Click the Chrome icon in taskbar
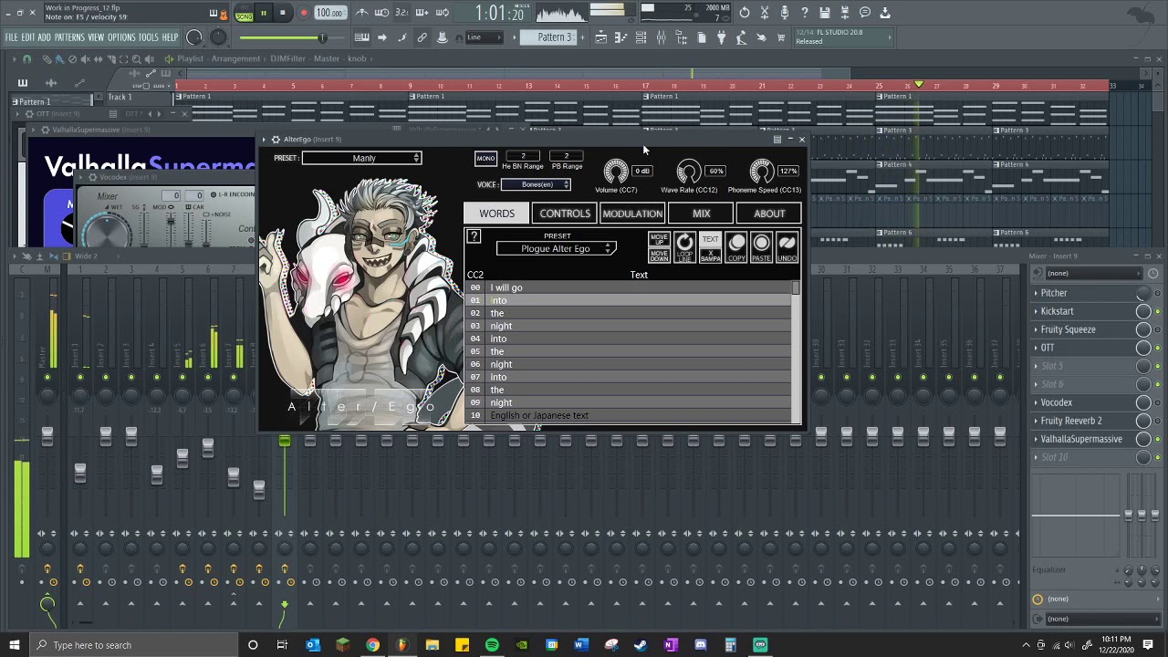Viewport: 1168px width, 657px height. [372, 645]
